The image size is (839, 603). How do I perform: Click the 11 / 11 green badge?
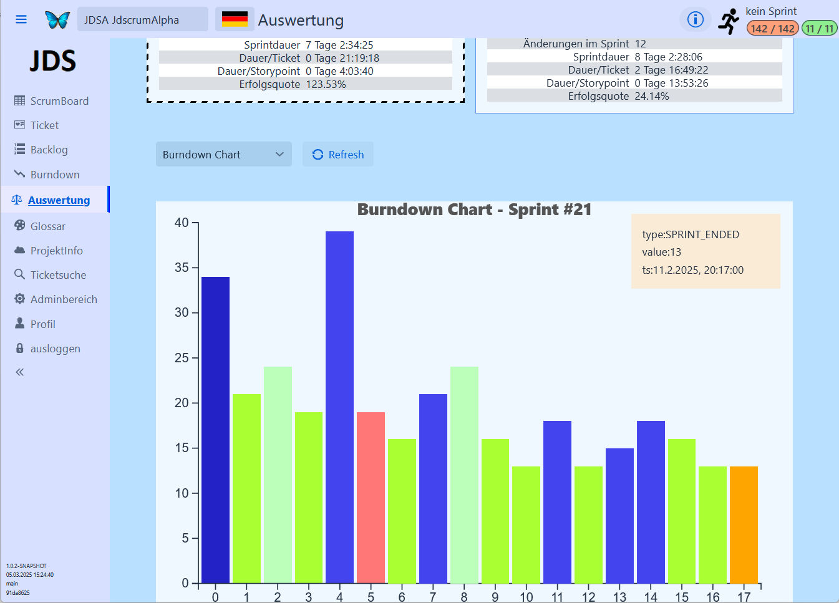(819, 28)
